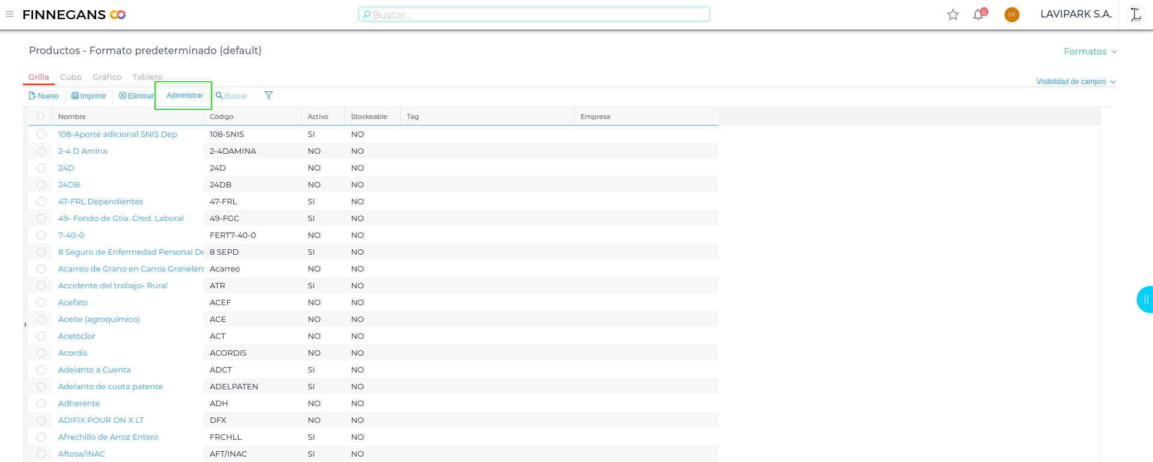Open Afrechillo de Arroz Entero product

coord(108,437)
